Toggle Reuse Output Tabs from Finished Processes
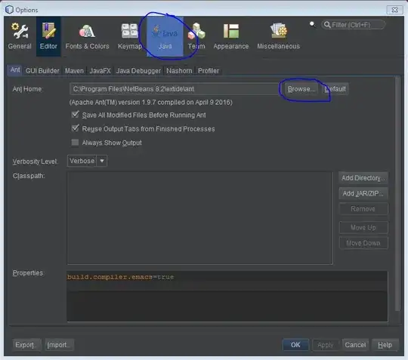Screen dimensions: 408x360 (x=76, y=128)
